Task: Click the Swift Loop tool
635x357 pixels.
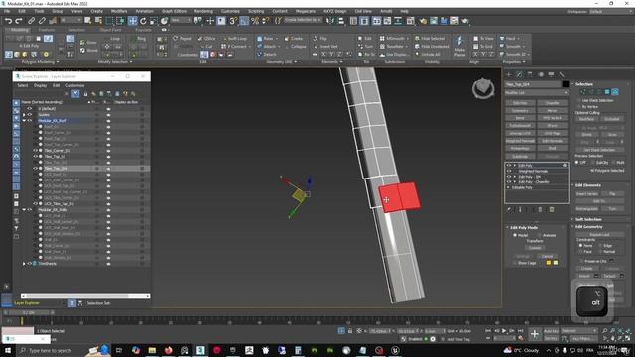Action: tap(235, 39)
